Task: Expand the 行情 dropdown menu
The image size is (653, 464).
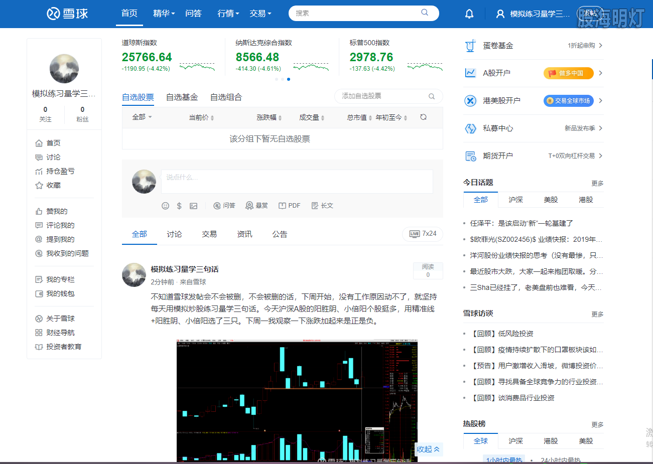Action: tap(228, 14)
